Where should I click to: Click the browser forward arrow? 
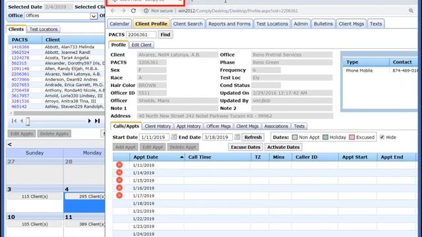click(x=123, y=11)
